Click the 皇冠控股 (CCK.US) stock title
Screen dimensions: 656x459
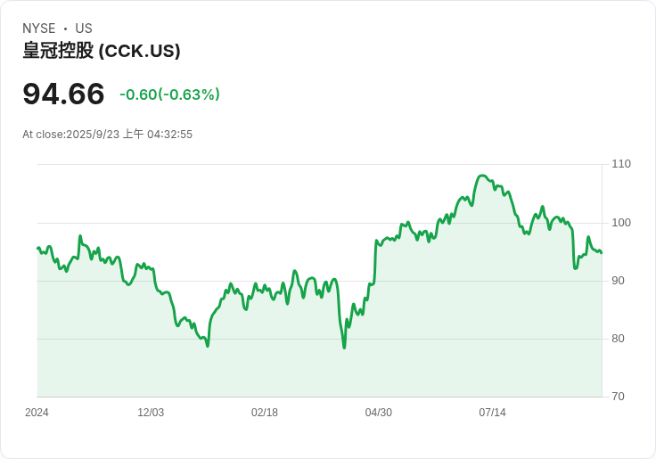pos(102,51)
